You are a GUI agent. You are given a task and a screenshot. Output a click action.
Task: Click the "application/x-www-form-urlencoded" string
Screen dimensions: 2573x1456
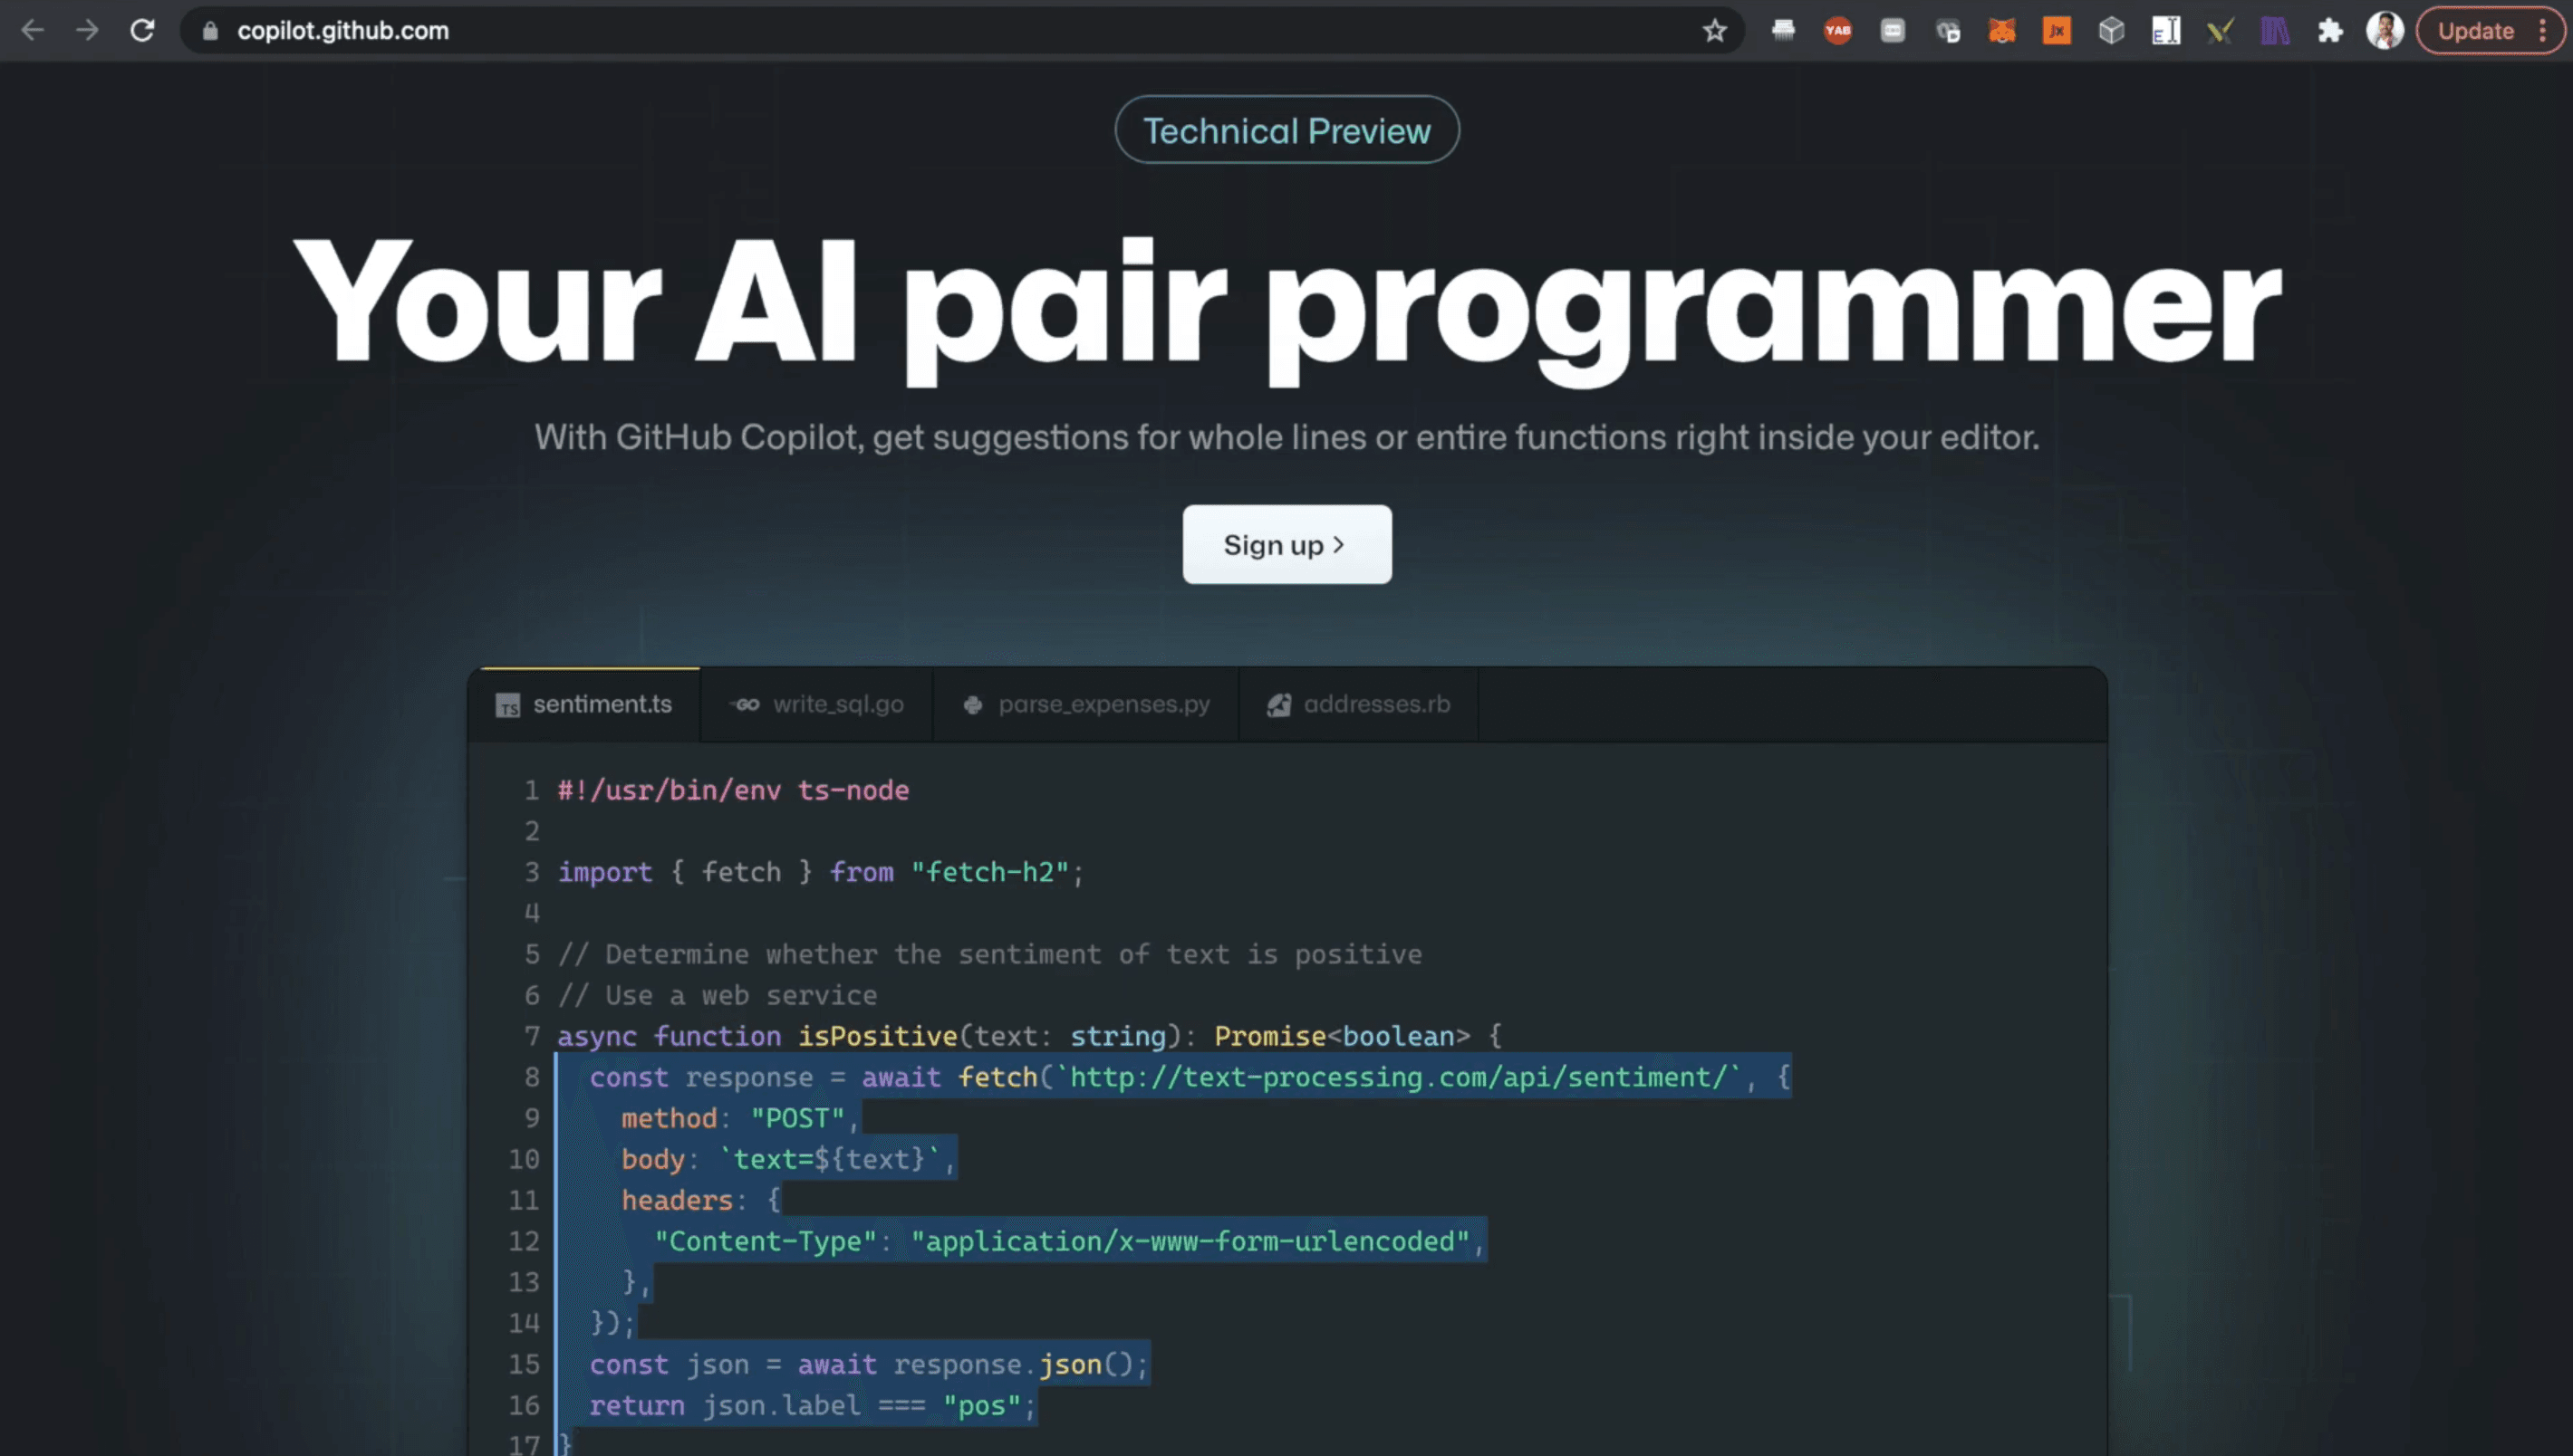pyautogui.click(x=1190, y=1241)
